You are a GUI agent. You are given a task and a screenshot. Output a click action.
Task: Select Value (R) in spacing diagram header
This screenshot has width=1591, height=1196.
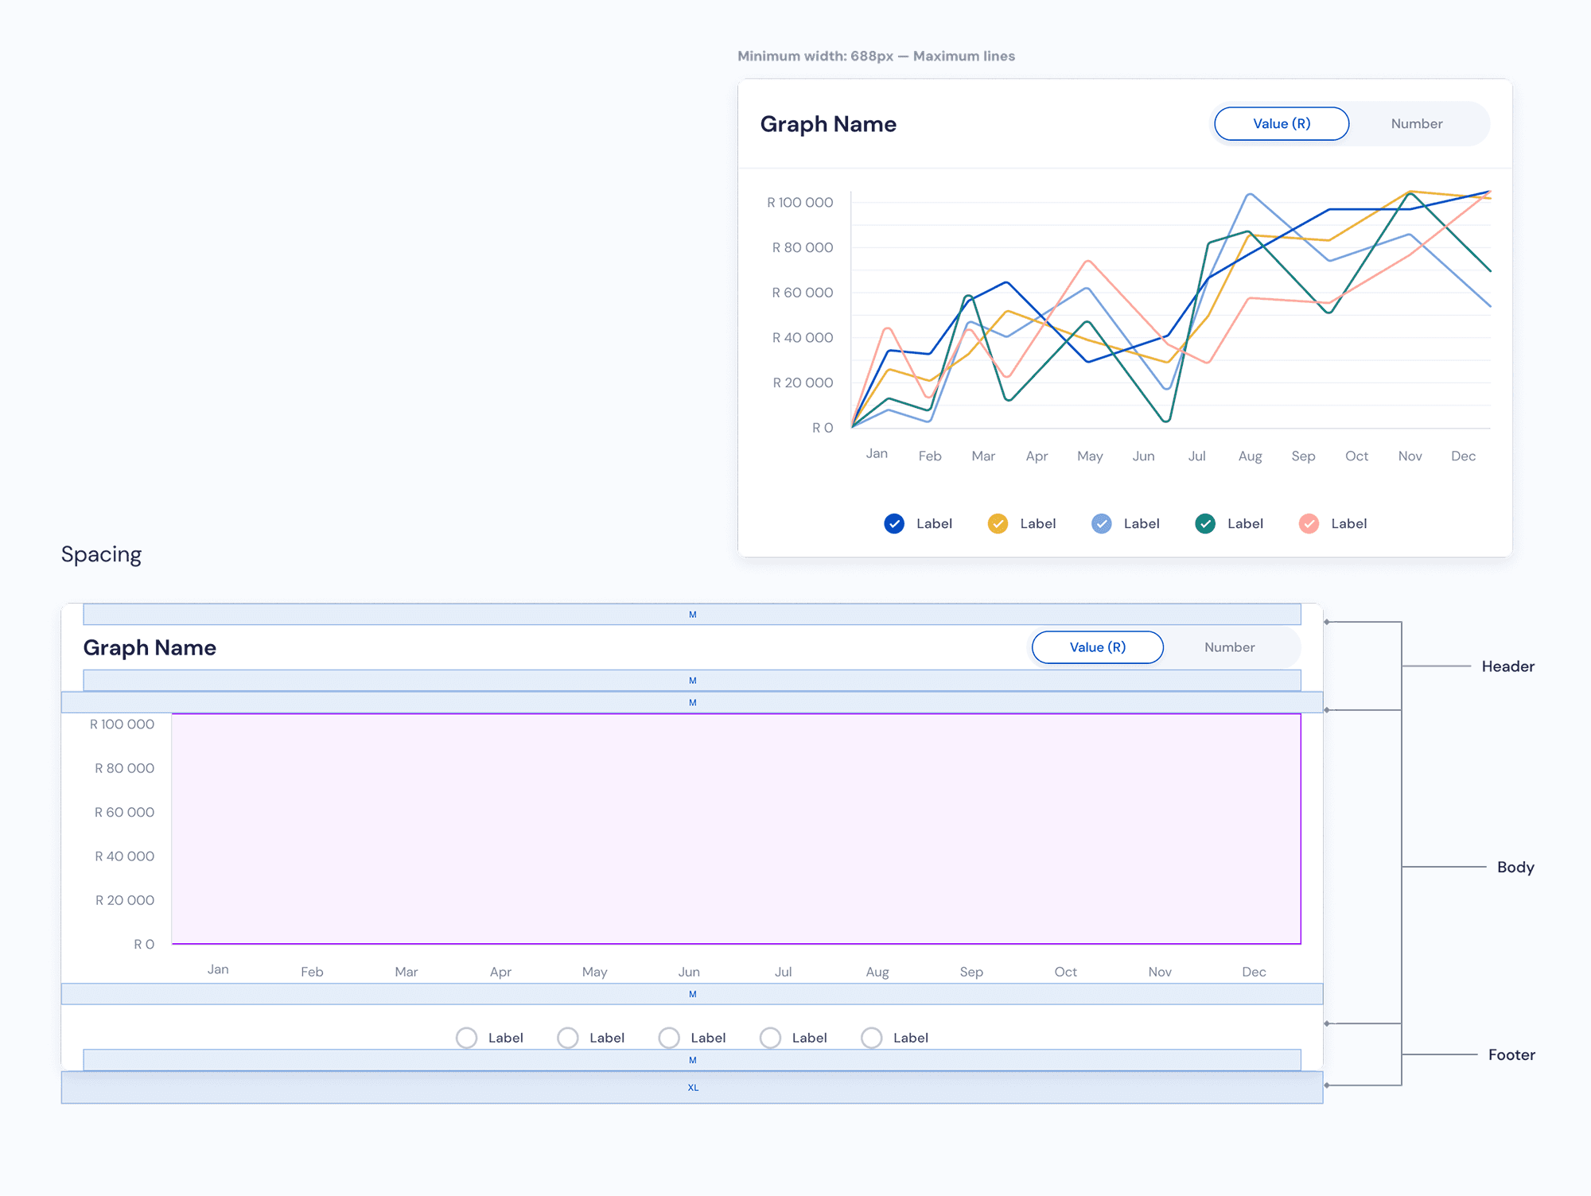[1097, 647]
